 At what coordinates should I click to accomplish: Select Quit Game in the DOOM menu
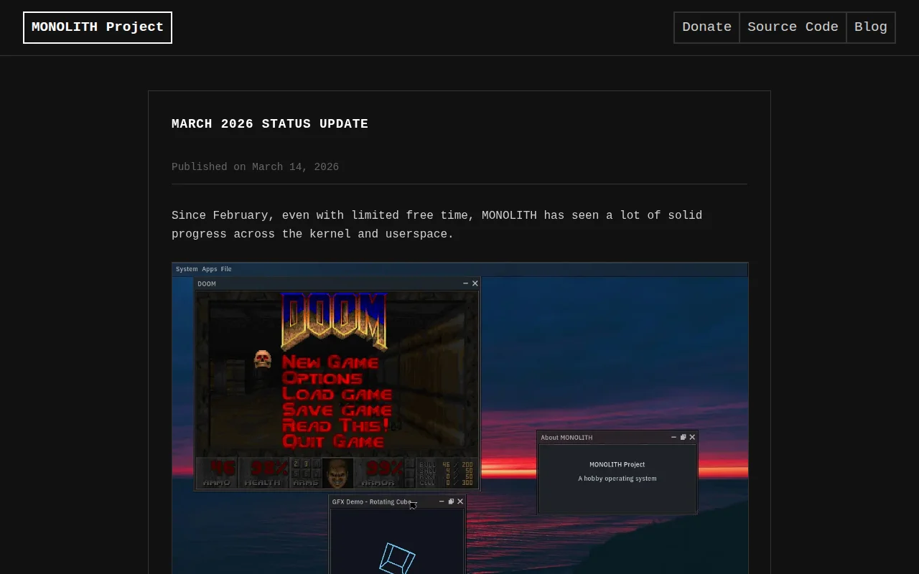[333, 441]
